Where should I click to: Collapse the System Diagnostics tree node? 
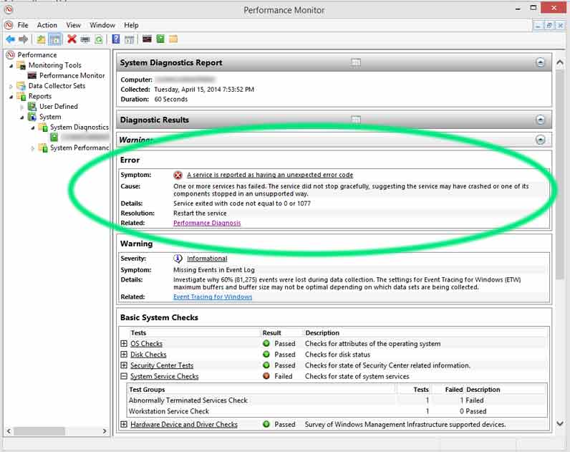click(x=33, y=128)
